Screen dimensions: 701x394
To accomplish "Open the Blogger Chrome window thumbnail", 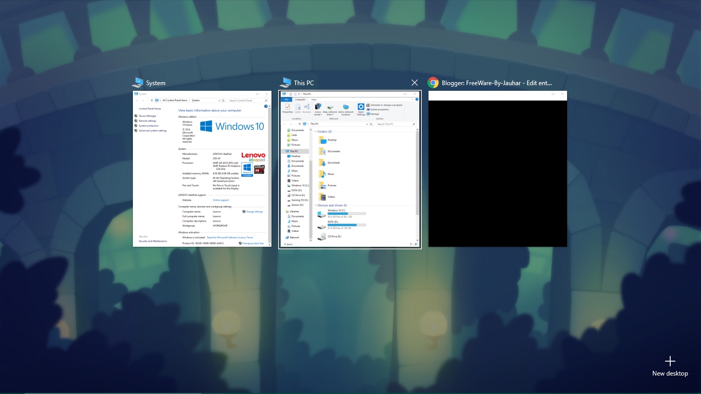I will point(497,169).
